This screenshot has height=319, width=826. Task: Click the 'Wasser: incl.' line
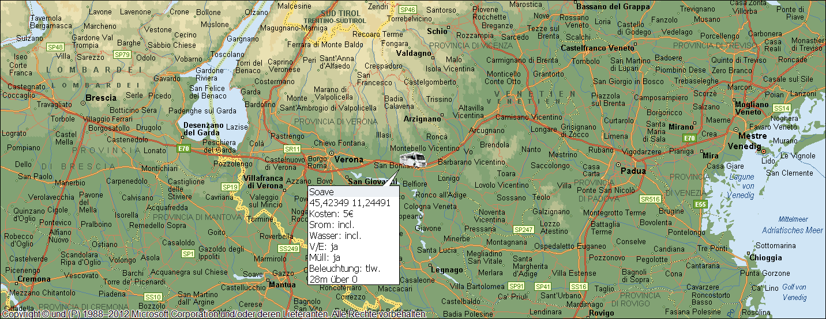[335, 236]
